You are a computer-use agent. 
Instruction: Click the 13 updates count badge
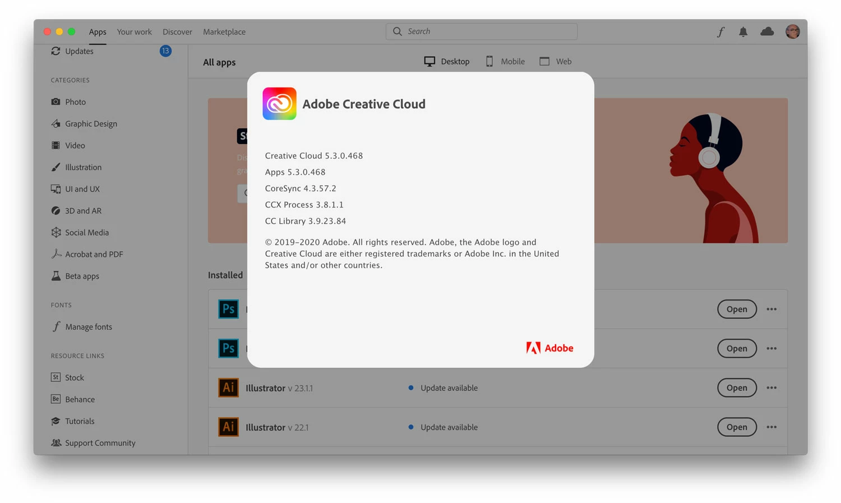click(x=165, y=51)
